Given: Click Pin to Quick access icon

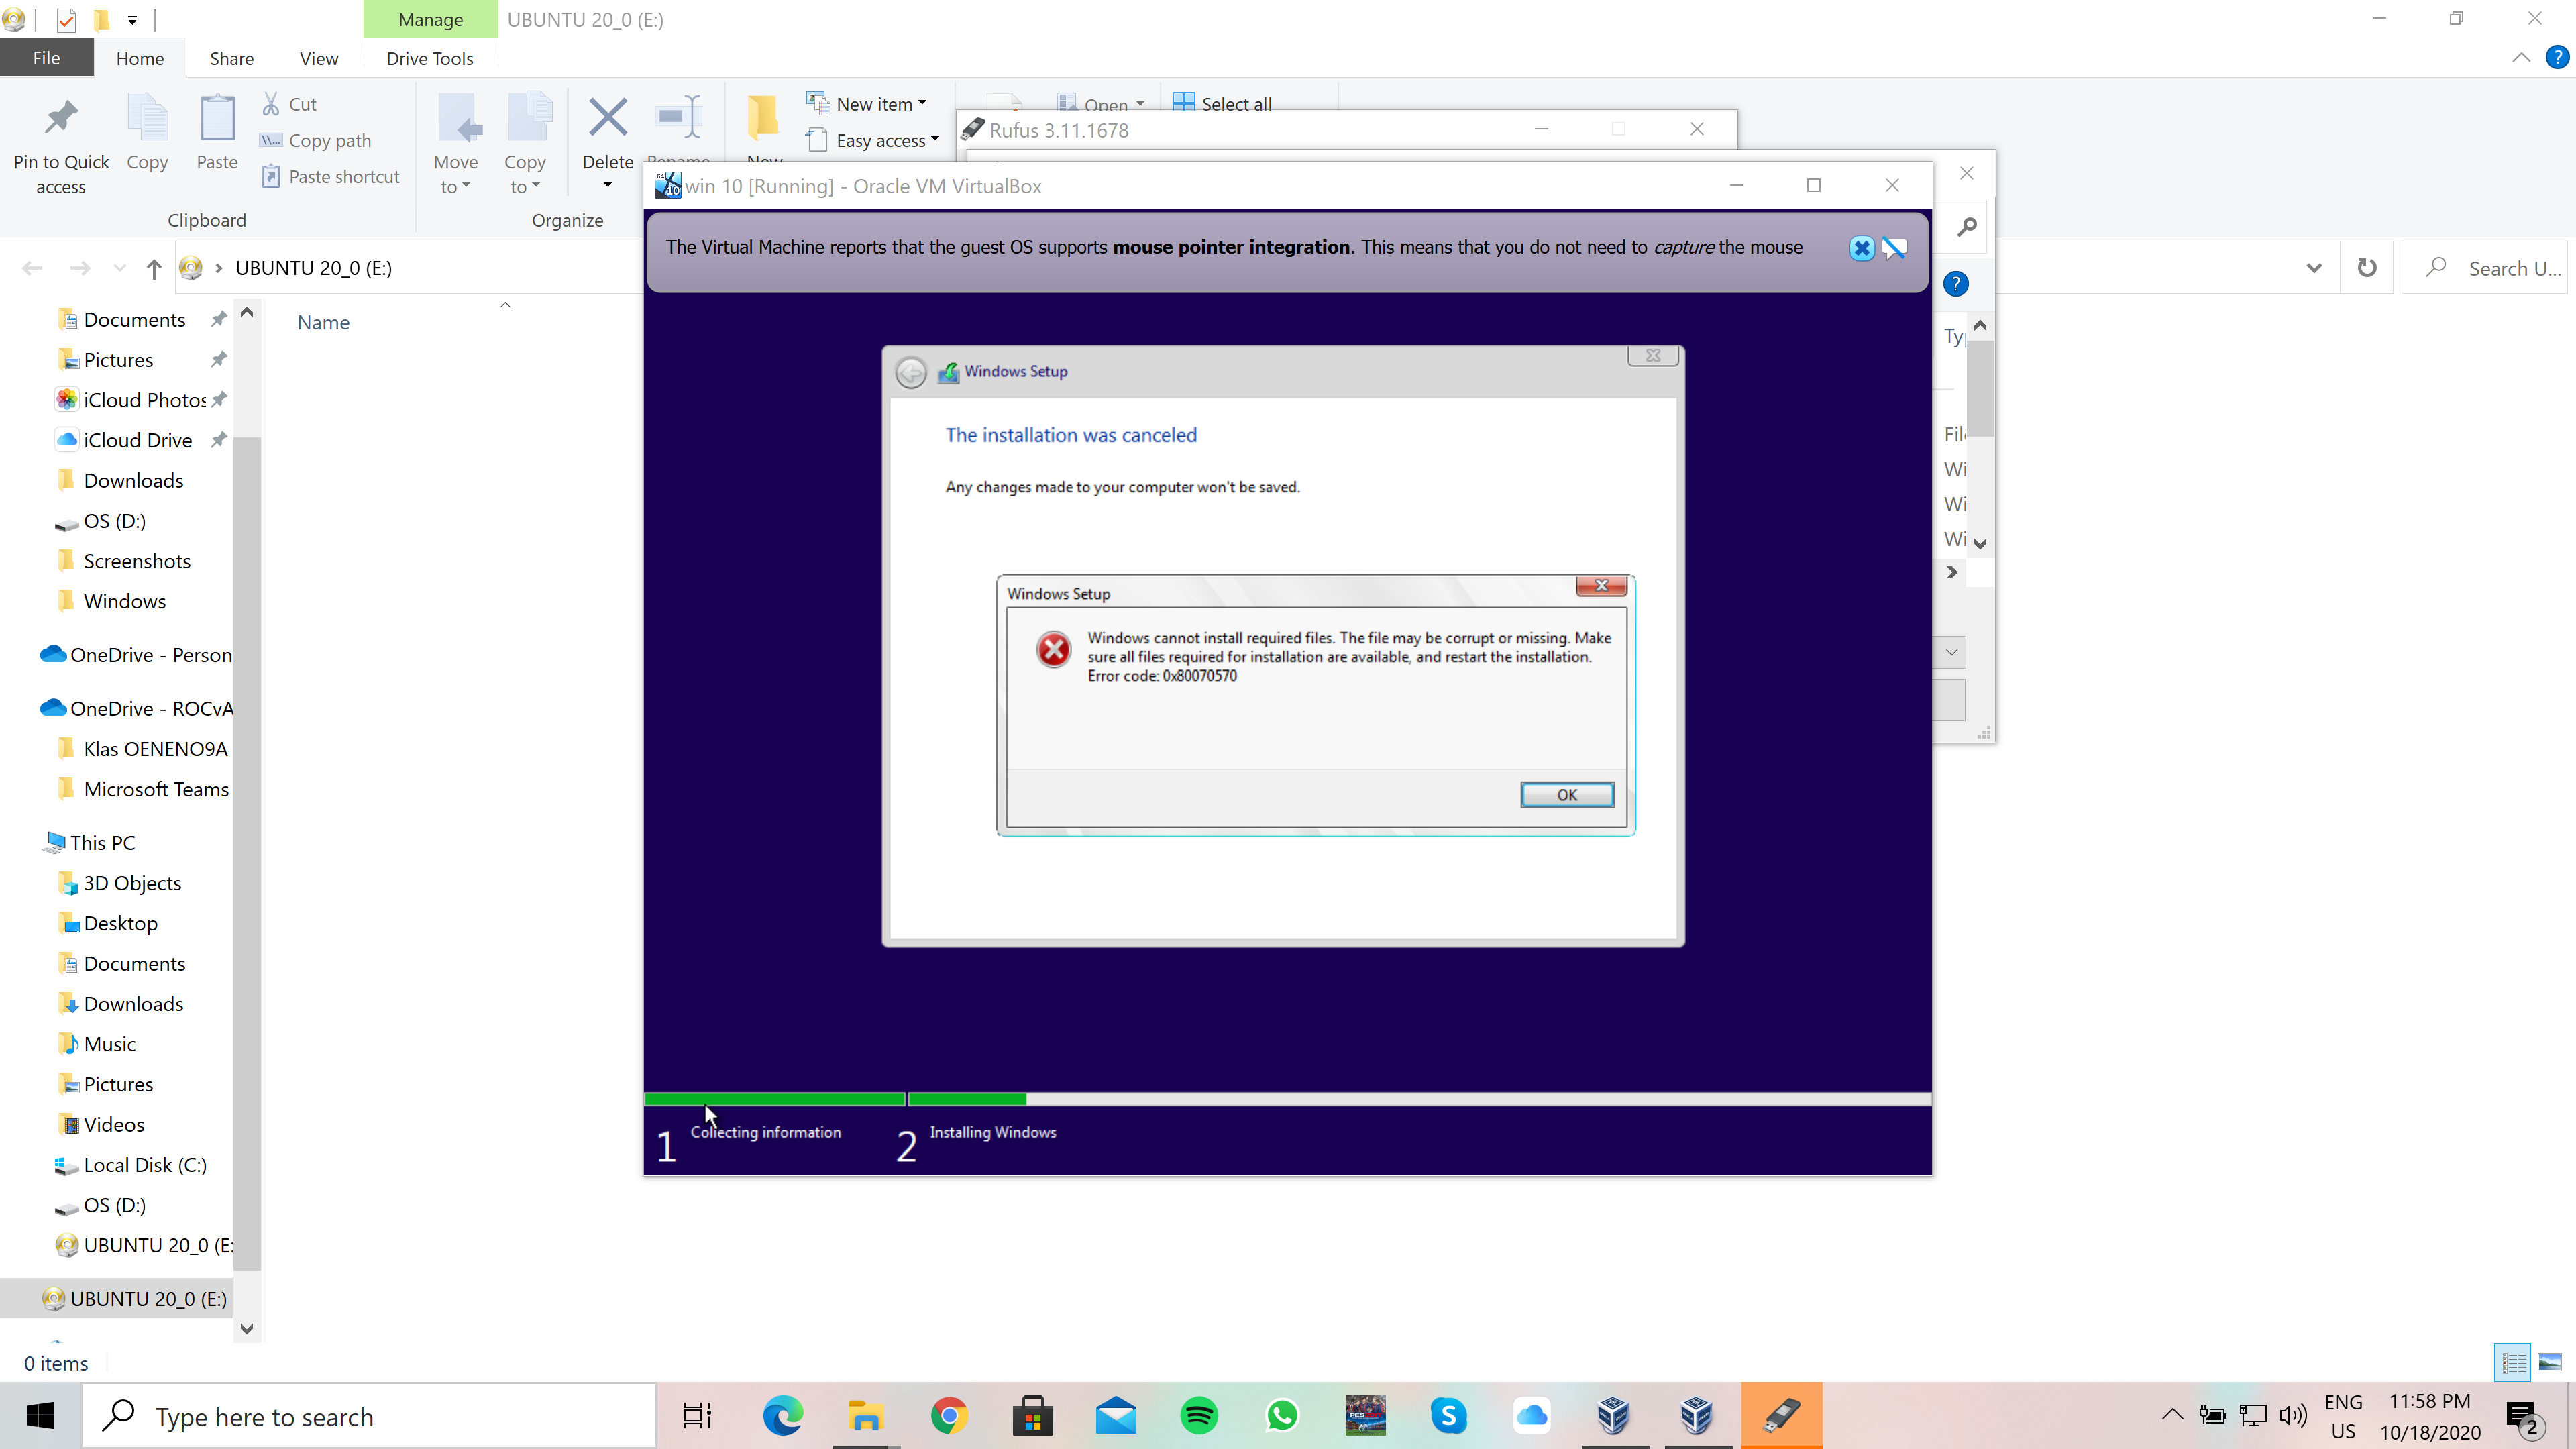Looking at the screenshot, I should click(x=61, y=119).
